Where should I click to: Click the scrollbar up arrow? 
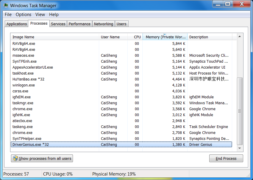[x=240, y=37]
